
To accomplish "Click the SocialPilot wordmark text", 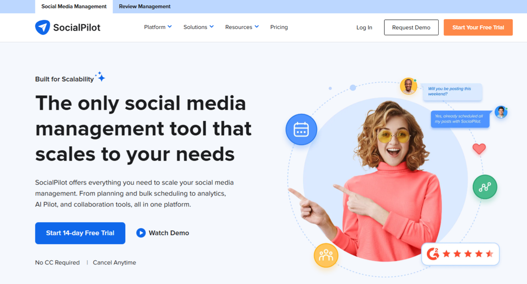I will pyautogui.click(x=77, y=28).
